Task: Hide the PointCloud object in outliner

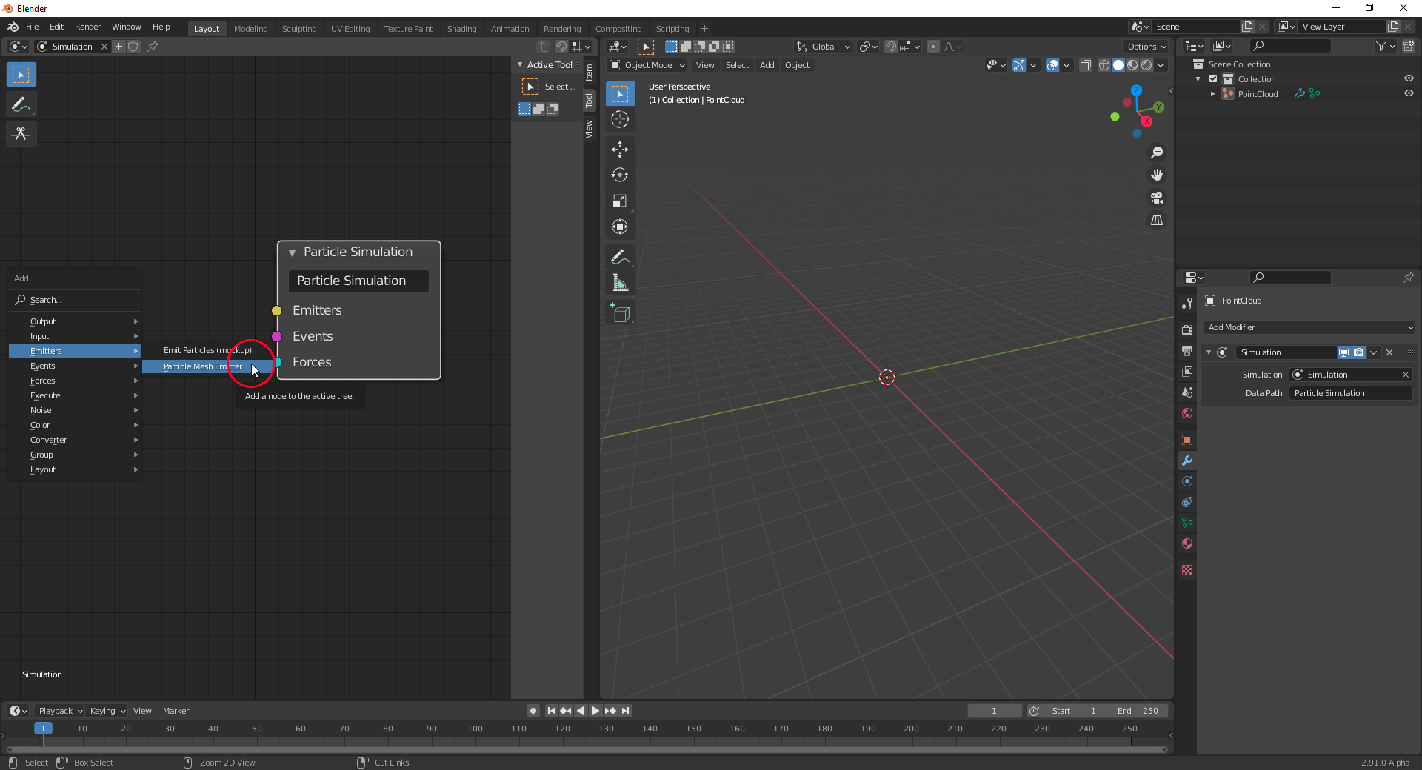Action: pyautogui.click(x=1409, y=94)
